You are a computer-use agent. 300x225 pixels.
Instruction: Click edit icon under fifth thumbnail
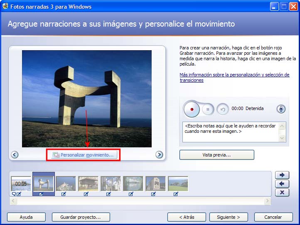108,194
